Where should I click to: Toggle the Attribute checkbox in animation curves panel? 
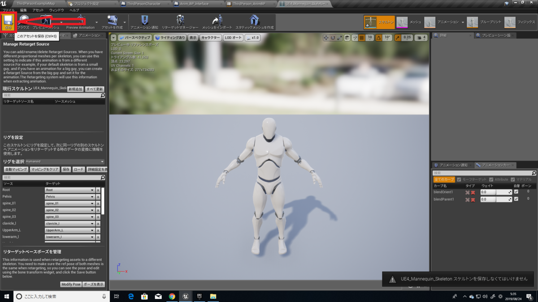491,179
